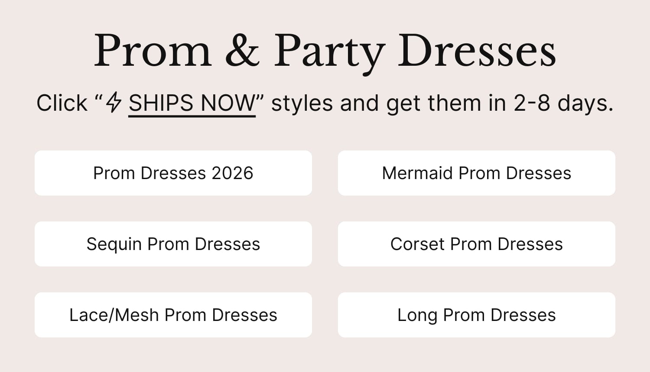Browse the 2026 prom dresses collection

173,173
